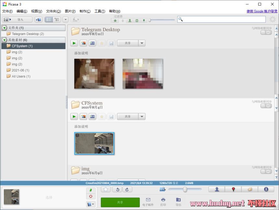Rotate selected photo clockwise
The height and width of the screenshot is (210, 279).
(x=127, y=190)
